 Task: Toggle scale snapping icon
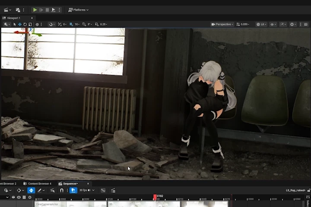(97, 24)
